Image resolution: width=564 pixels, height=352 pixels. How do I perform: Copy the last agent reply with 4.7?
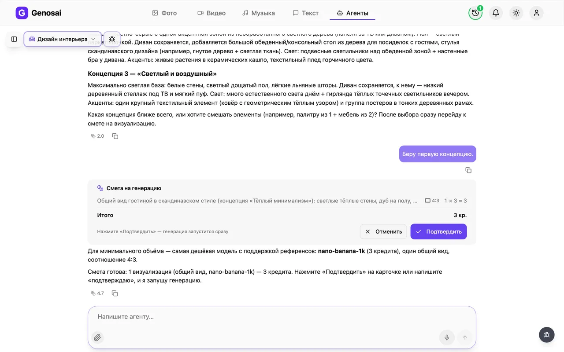115,293
